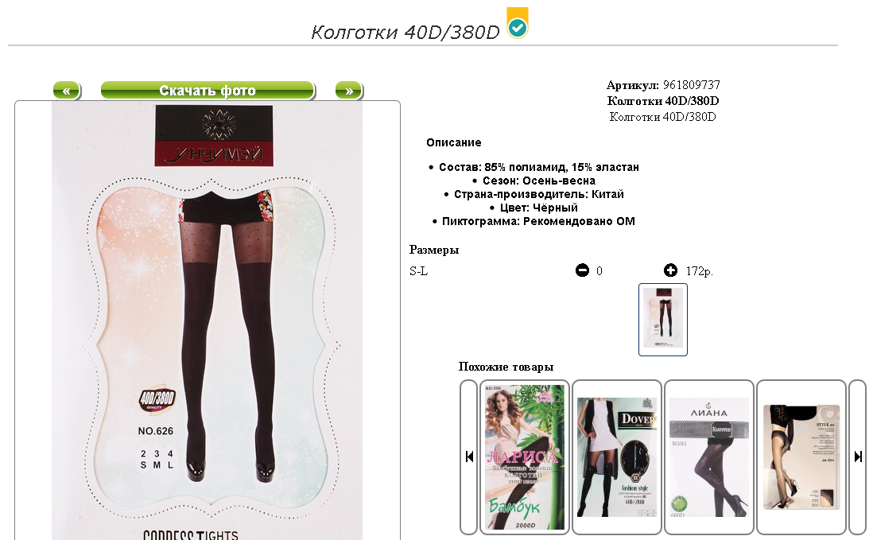
Task: Open the Лиана tights product
Action: point(708,457)
